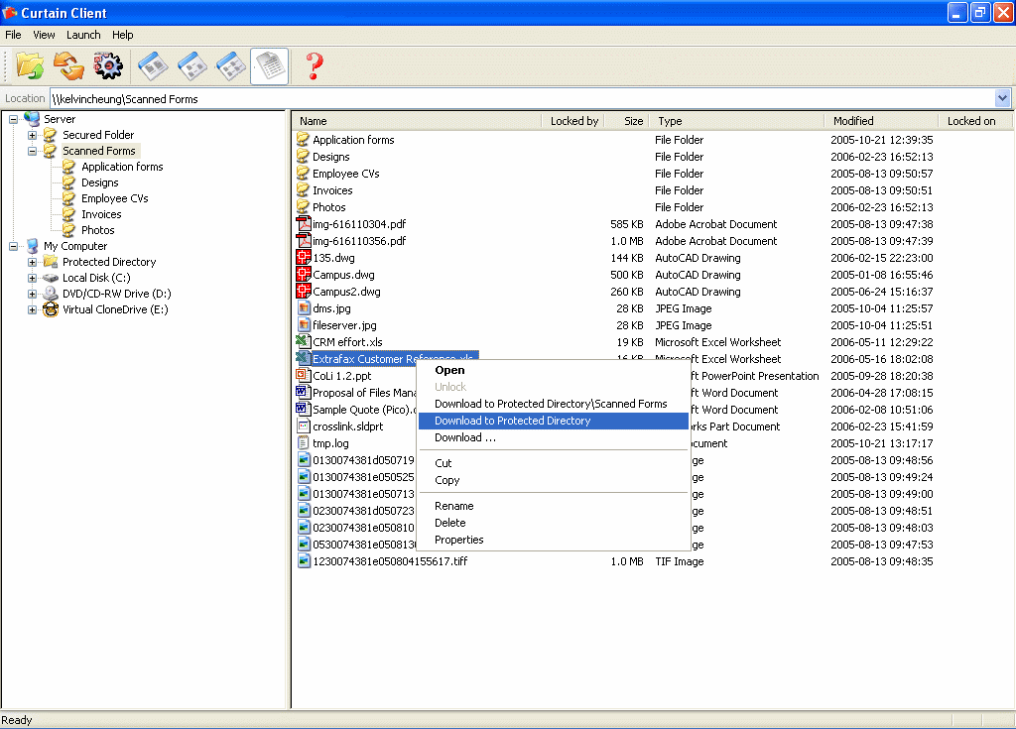This screenshot has height=729, width=1016.
Task: Click the folder up-level toolbar icon
Action: [x=30, y=65]
